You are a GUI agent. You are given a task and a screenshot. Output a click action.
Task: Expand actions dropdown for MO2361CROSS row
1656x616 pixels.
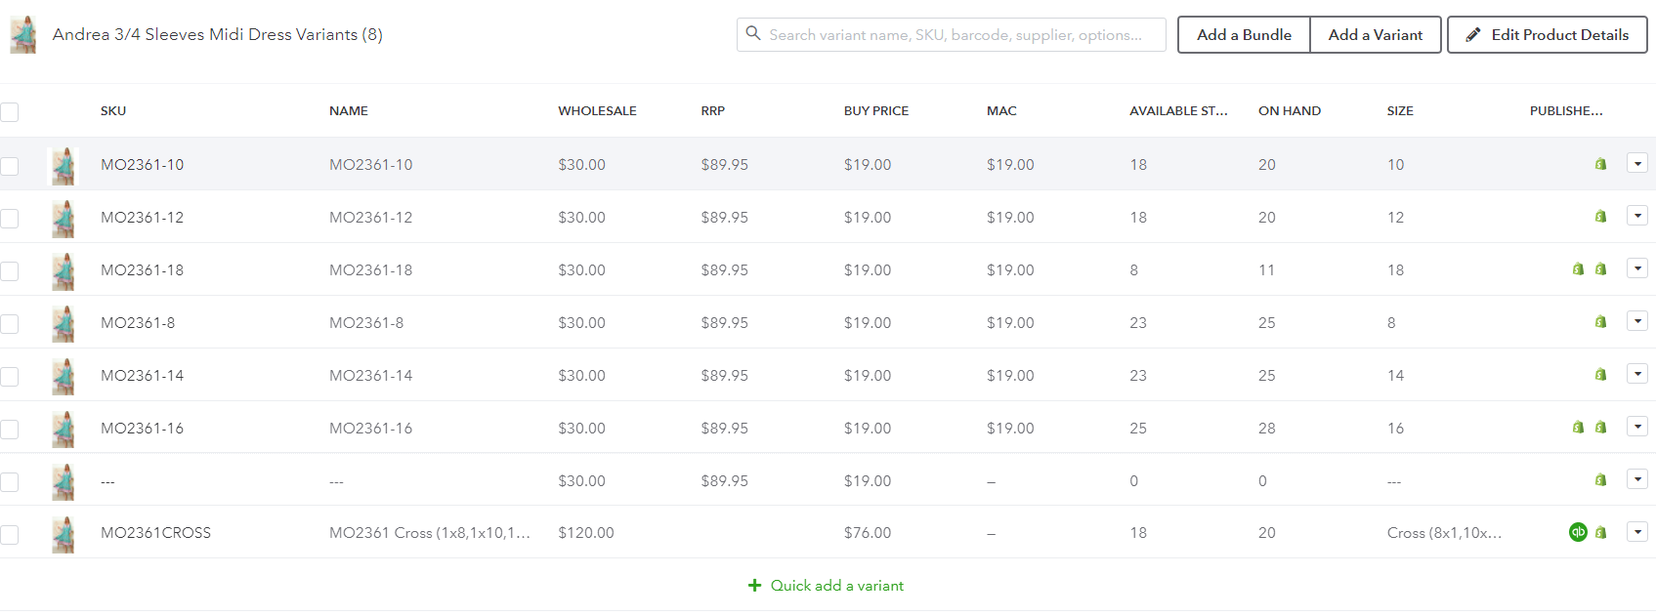1637,532
